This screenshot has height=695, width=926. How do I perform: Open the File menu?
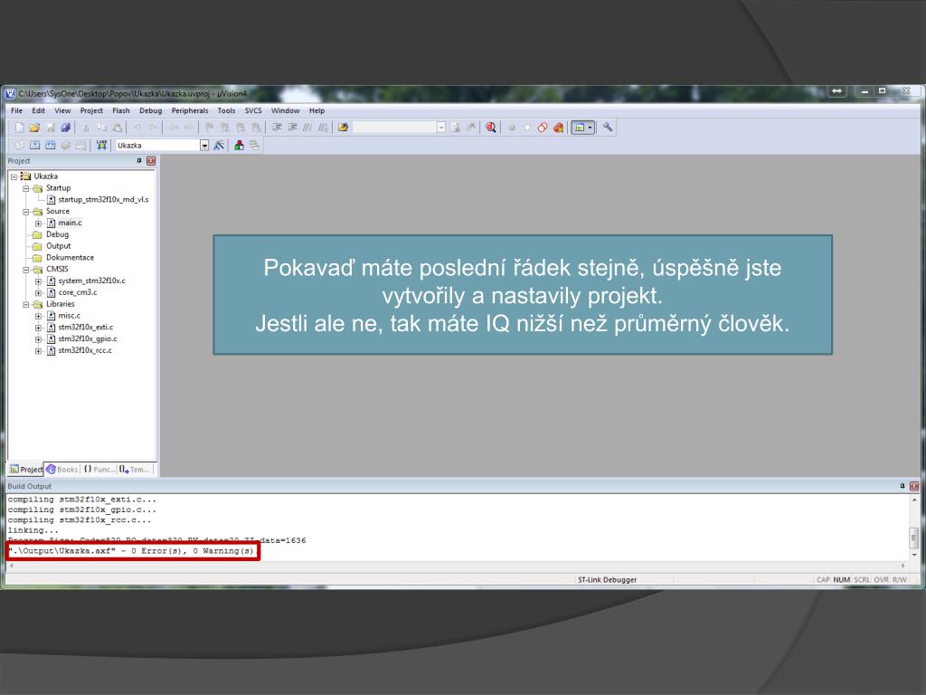coord(16,110)
